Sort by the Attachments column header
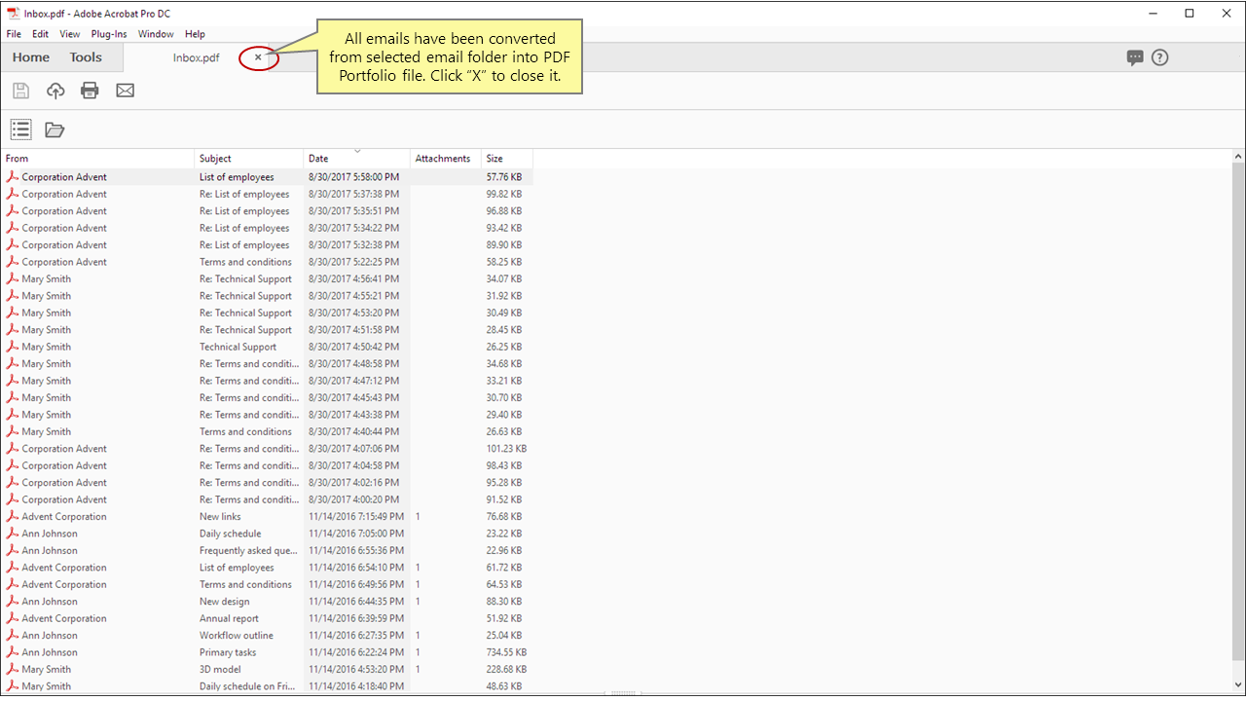1246x701 pixels. click(447, 158)
